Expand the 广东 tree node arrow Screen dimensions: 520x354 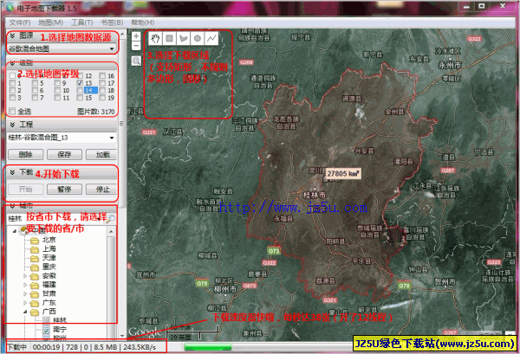pyautogui.click(x=25, y=303)
